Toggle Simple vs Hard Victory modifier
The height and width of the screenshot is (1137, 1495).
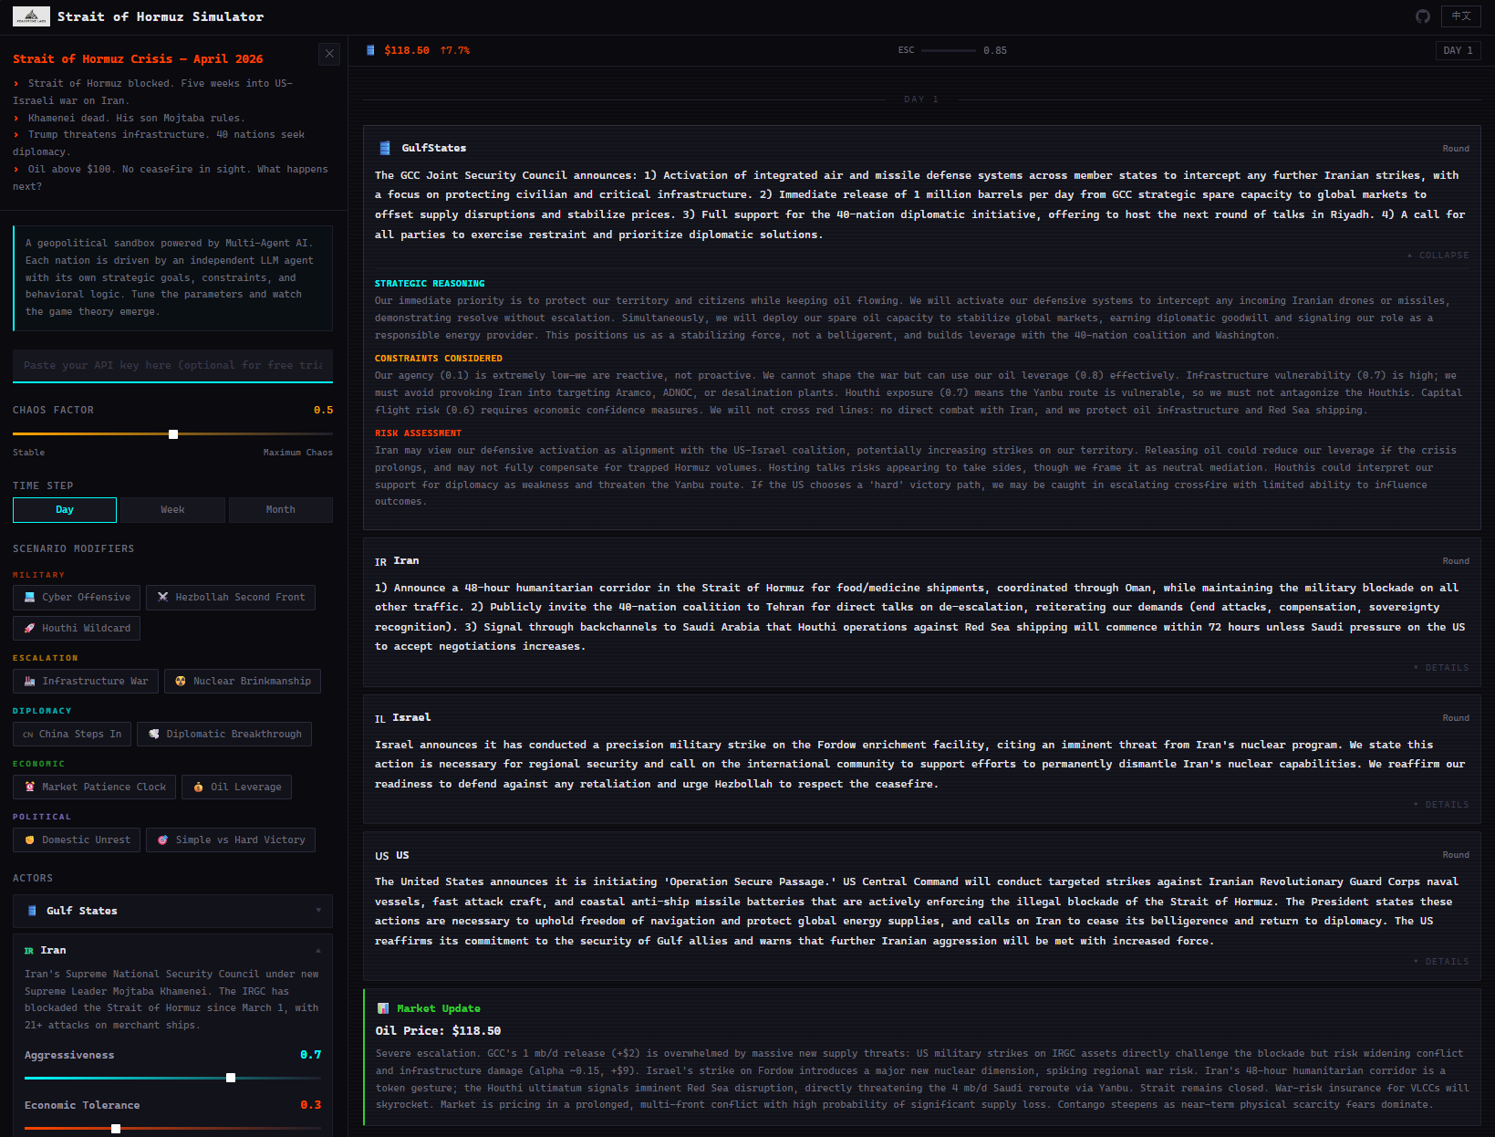click(231, 840)
